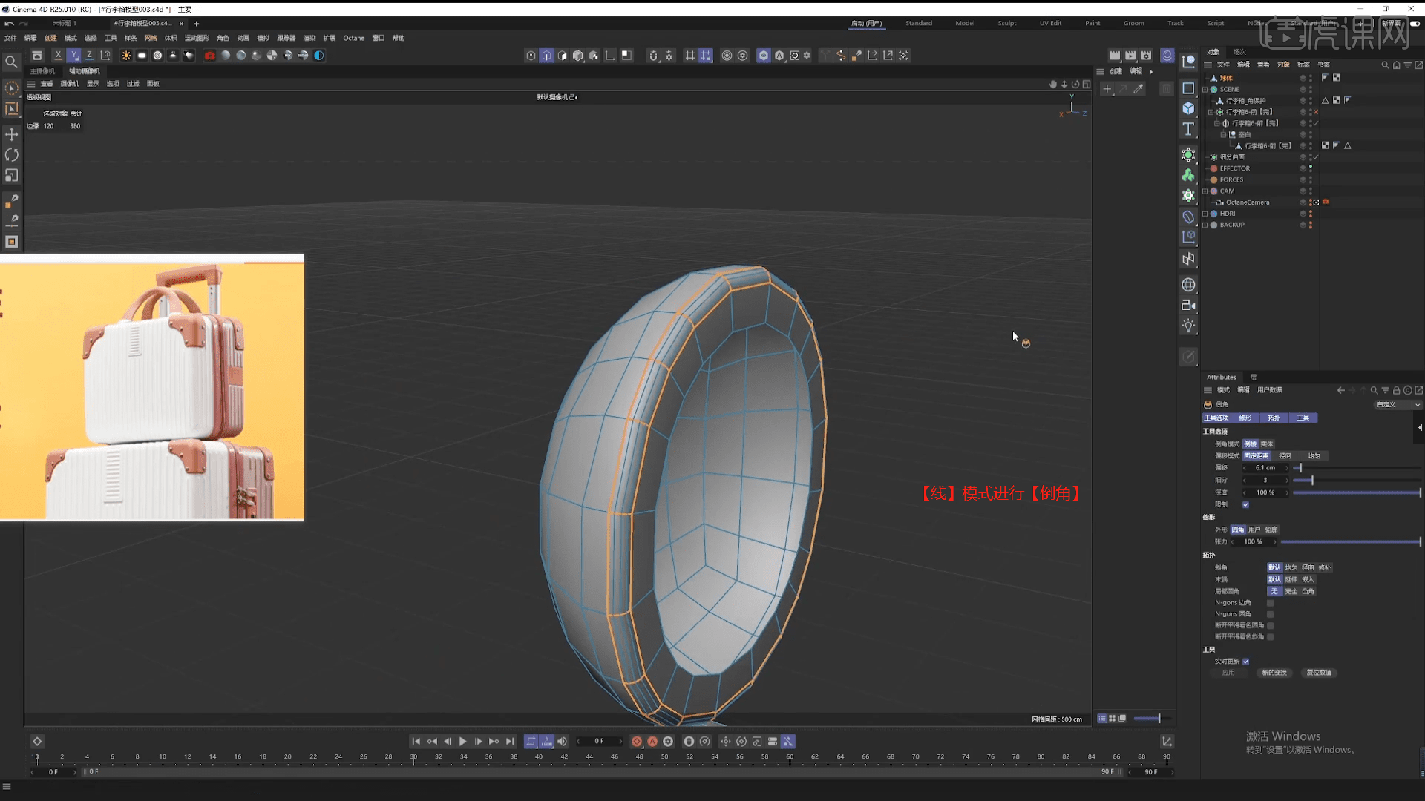Open the 网格 (Mesh) menu
1425x801 pixels.
[151, 38]
